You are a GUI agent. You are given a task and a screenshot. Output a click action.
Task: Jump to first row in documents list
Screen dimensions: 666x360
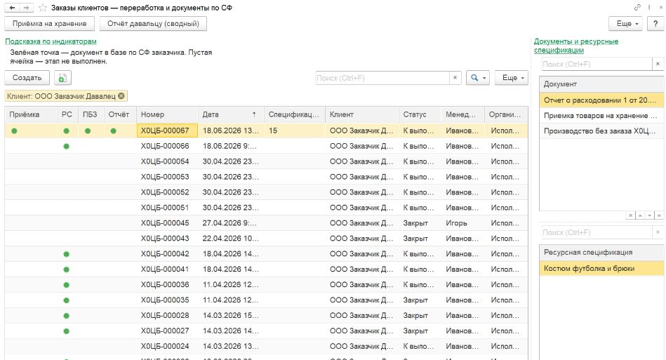631,215
